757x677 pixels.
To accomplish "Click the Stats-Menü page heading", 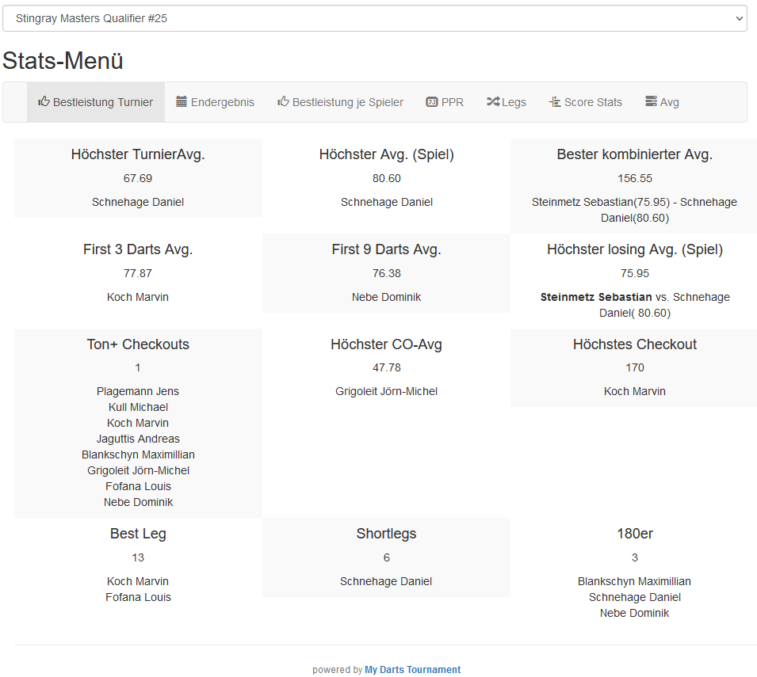I will 63,61.
